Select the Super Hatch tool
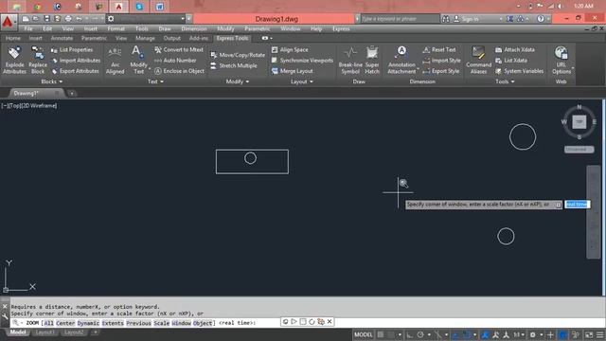 click(372, 60)
